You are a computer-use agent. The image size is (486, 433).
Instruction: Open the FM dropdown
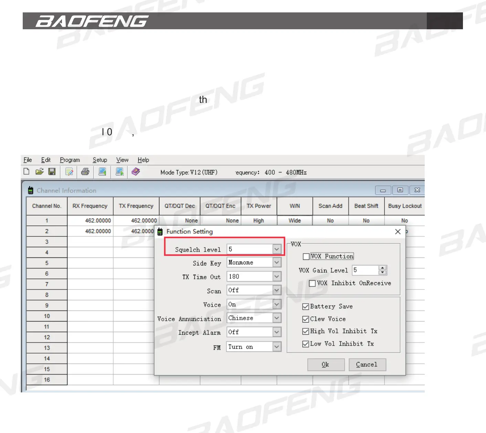pos(277,347)
